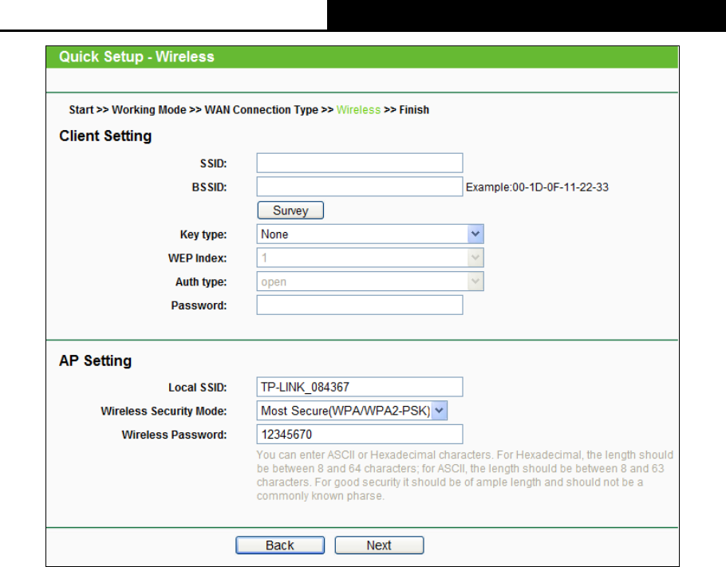Click the Auth type label
726x567 pixels.
[x=201, y=282]
